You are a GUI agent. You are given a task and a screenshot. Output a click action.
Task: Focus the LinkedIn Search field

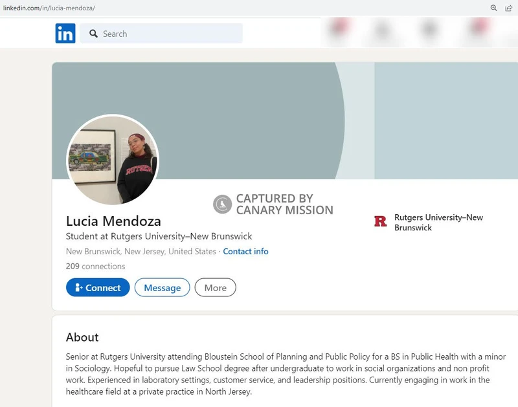(x=161, y=34)
